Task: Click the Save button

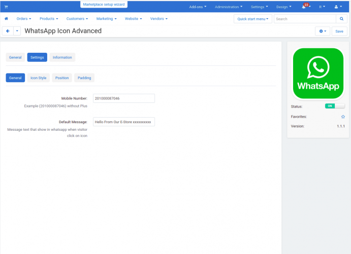Action: tap(339, 31)
